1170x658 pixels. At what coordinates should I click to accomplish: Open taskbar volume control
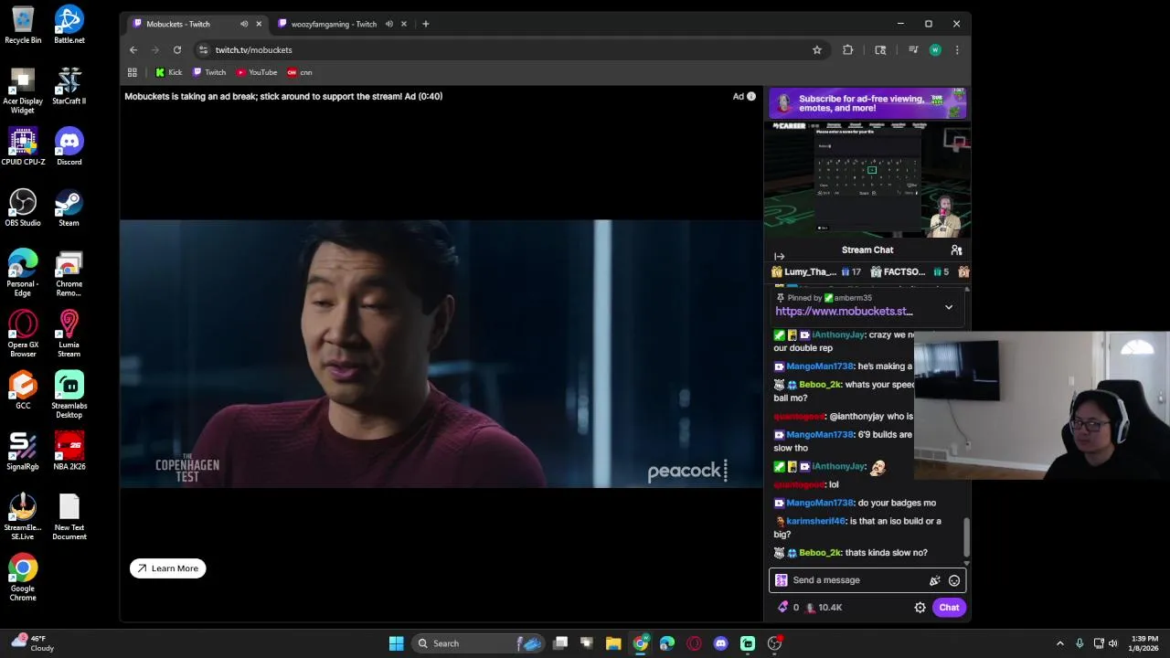pos(1113,643)
